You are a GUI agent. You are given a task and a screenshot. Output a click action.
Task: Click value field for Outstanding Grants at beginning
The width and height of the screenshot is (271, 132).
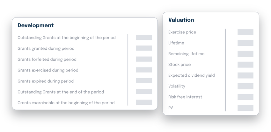(x=144, y=37)
